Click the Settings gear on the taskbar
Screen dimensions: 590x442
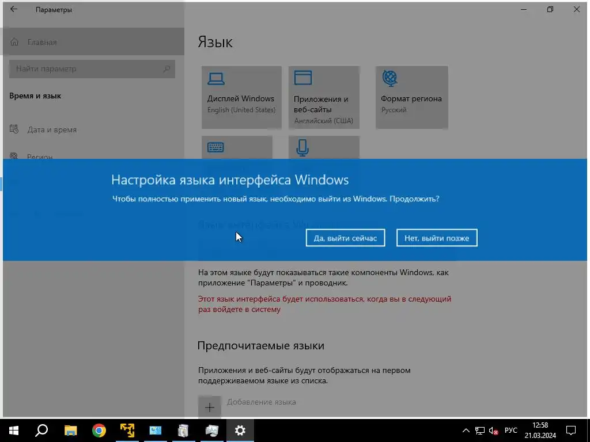(x=240, y=430)
